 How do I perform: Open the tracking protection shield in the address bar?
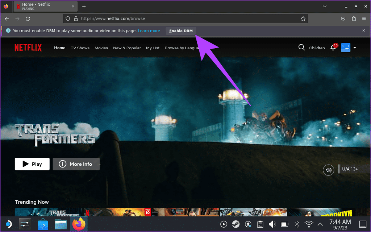point(68,18)
